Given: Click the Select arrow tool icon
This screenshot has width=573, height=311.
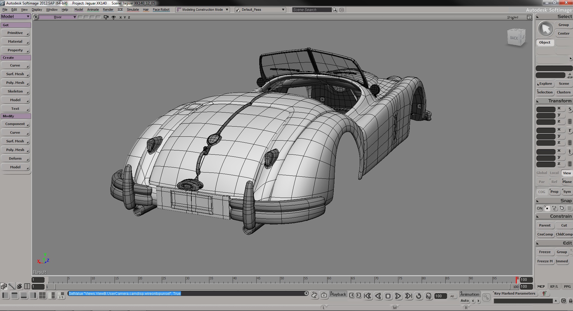Looking at the screenshot, I should [545, 29].
